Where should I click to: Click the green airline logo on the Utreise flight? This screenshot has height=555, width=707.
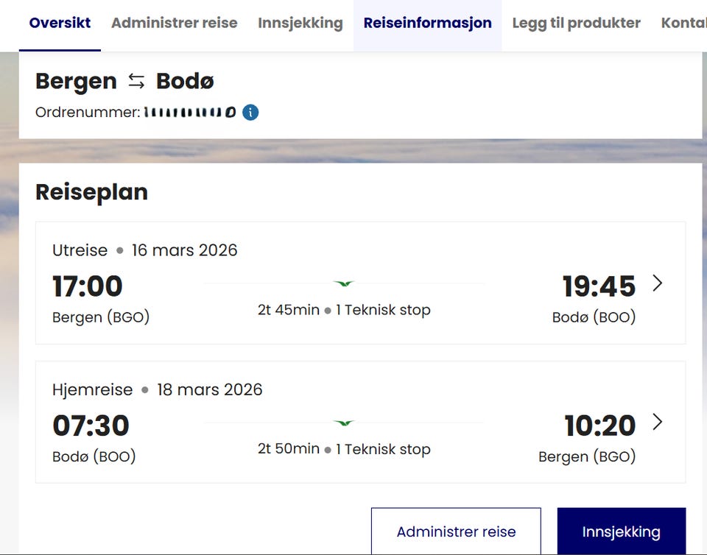pyautogui.click(x=343, y=283)
